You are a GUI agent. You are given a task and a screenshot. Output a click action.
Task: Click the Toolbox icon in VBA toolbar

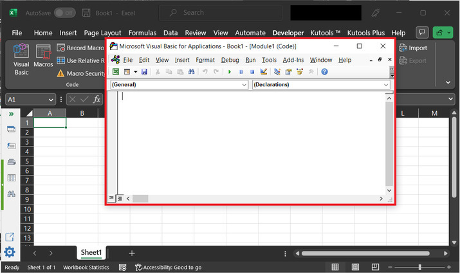coord(311,71)
